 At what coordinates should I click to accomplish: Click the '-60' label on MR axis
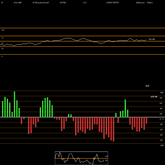coord(161,135)
